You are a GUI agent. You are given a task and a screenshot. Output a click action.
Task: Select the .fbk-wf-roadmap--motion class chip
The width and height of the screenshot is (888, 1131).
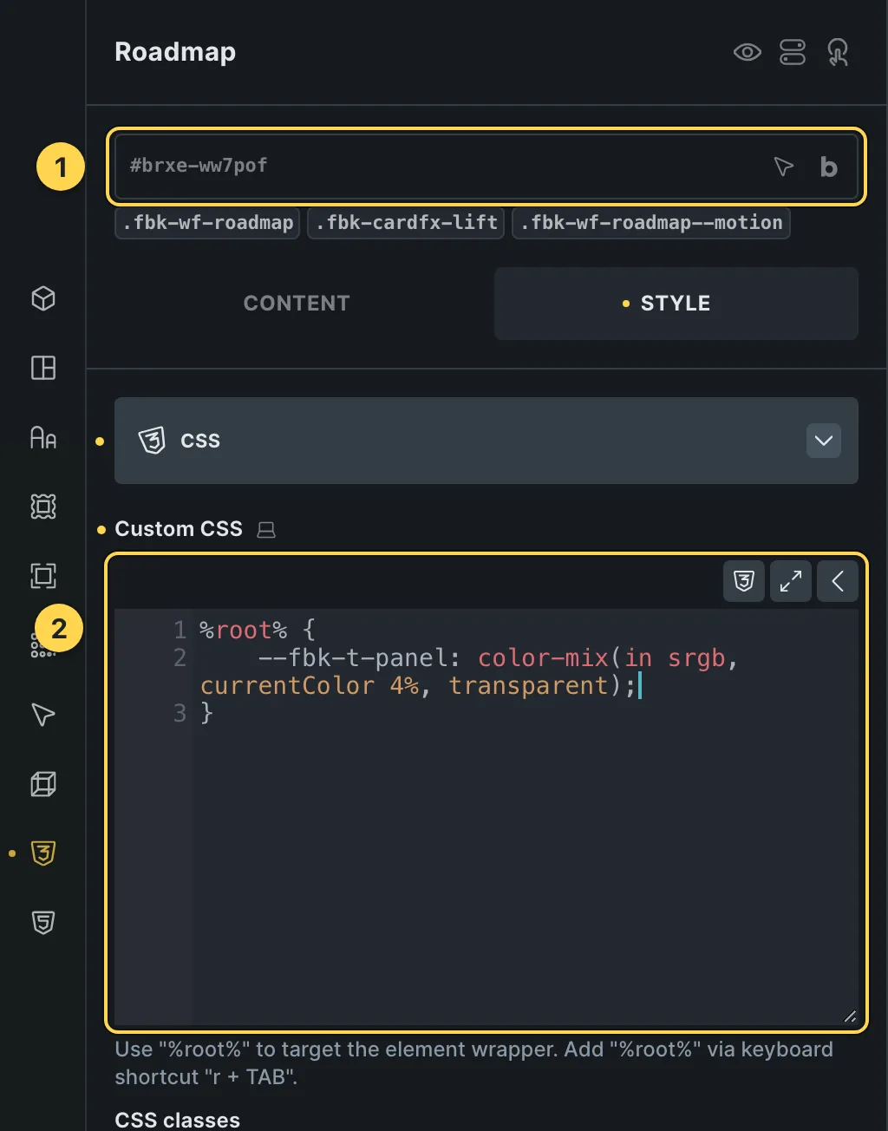tap(651, 223)
